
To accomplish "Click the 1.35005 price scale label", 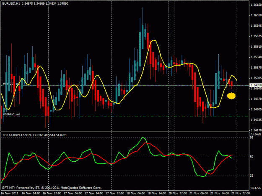I will point(256,78).
